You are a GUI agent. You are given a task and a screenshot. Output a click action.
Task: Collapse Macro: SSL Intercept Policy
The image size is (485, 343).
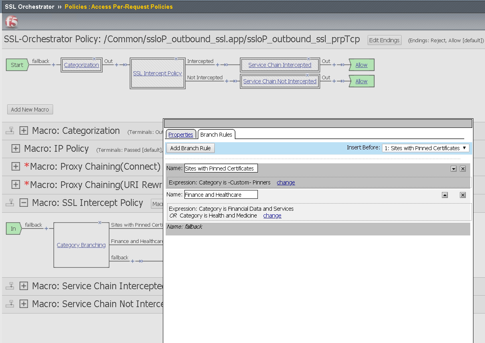click(x=24, y=203)
